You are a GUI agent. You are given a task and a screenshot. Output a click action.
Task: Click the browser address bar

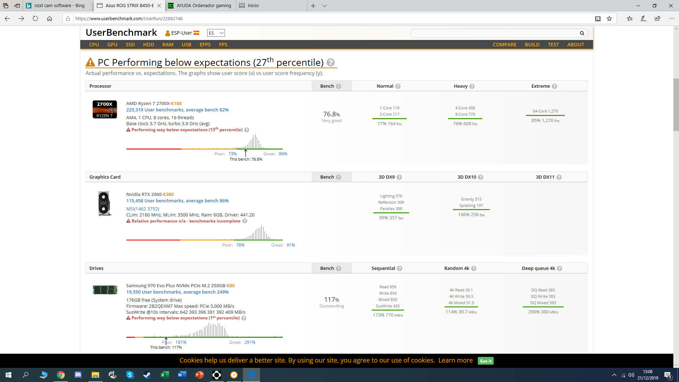[x=332, y=19]
